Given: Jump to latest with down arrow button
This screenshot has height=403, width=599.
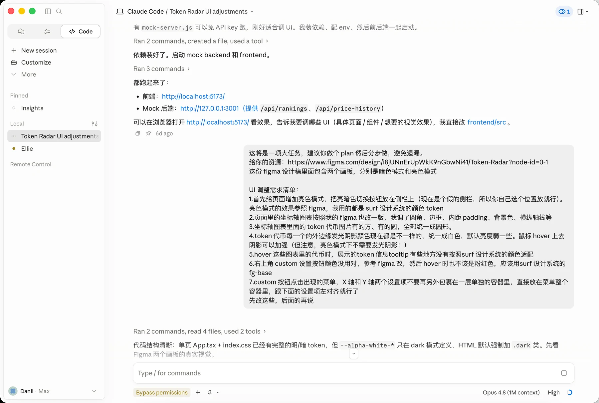Looking at the screenshot, I should pyautogui.click(x=353, y=354).
